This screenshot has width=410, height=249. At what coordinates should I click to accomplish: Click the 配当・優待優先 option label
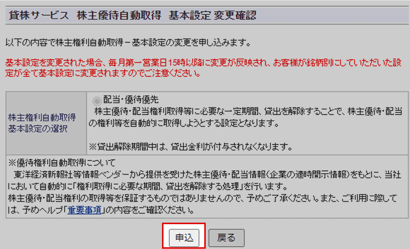(131, 99)
